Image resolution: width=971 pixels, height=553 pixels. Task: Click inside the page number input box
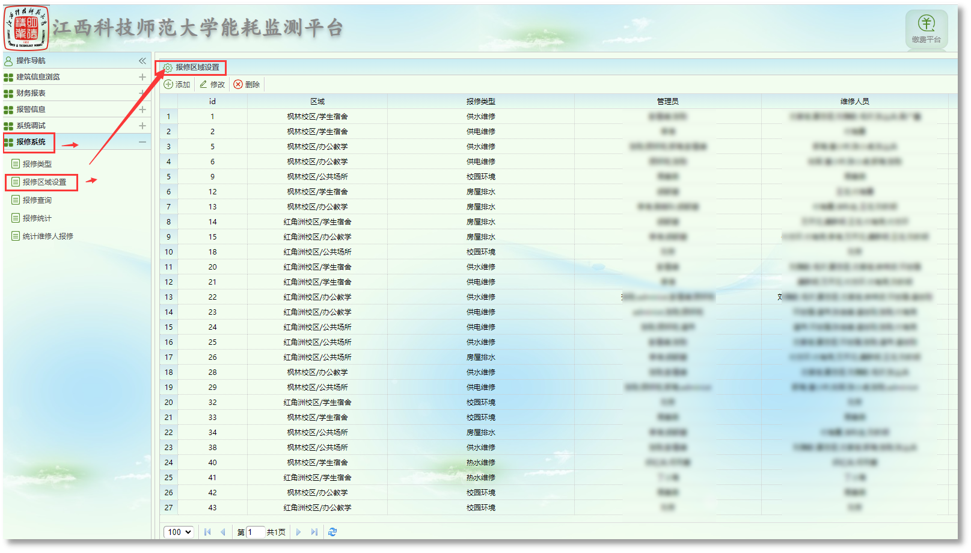(256, 532)
